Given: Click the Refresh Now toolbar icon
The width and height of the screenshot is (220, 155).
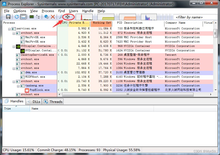Looking at the screenshot, I should click(17, 17).
